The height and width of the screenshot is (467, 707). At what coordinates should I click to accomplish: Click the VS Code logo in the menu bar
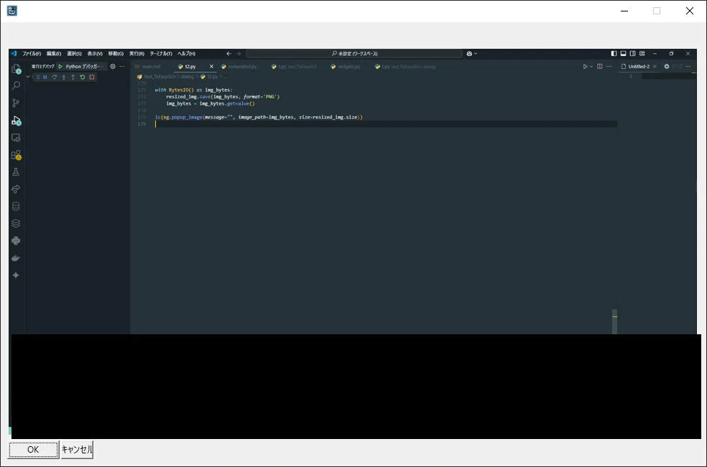(x=14, y=53)
